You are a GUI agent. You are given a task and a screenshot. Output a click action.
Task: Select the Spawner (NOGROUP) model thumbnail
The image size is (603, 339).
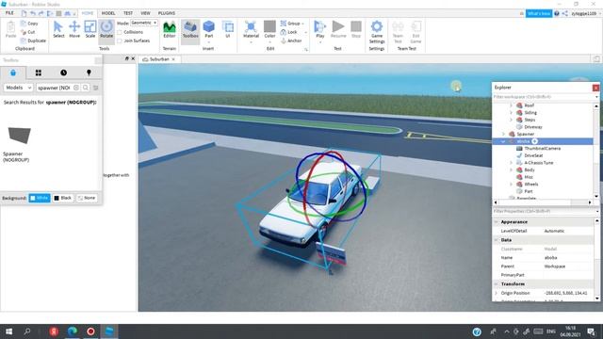pos(19,135)
